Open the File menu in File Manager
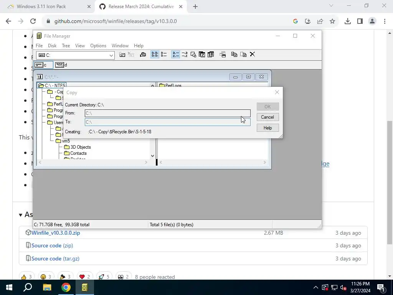Screen dimensions: 393x295 pyautogui.click(x=39, y=46)
